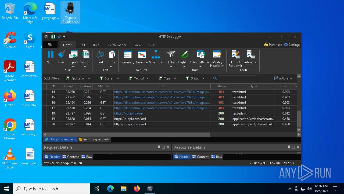Sort the list by the Offset column header
This screenshot has width=344, height=194.
[x=69, y=86]
